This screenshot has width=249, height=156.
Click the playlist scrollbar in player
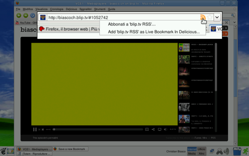pyautogui.click(x=216, y=67)
